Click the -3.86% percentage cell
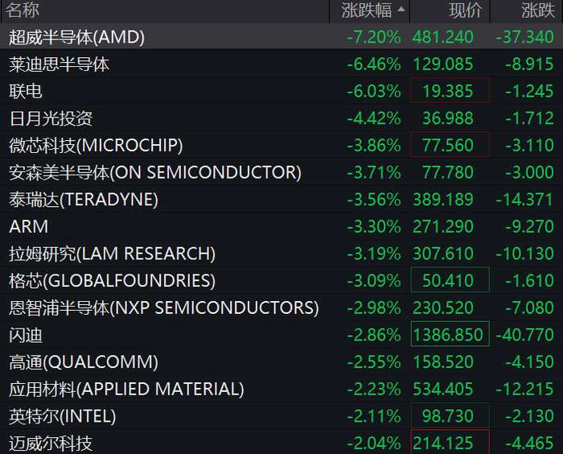 pos(374,145)
